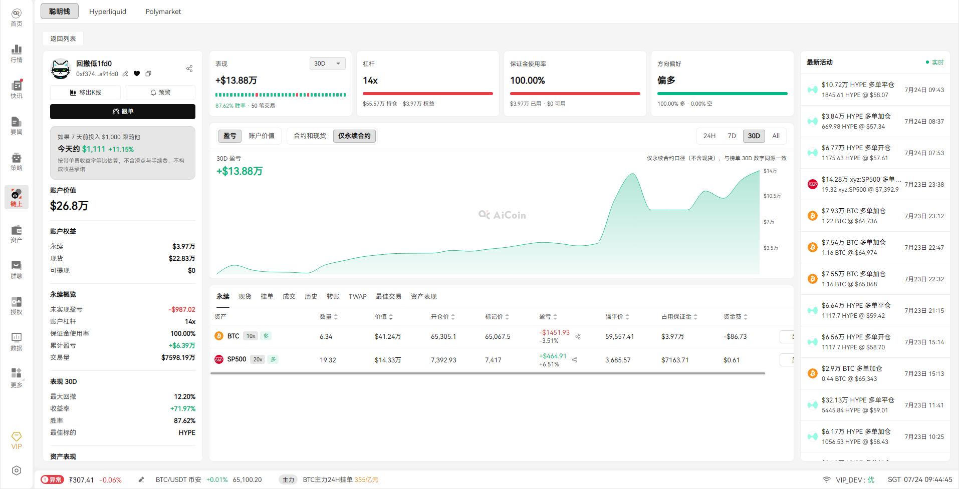Copy the wallet address 0xf374...a91fd0

tap(148, 74)
